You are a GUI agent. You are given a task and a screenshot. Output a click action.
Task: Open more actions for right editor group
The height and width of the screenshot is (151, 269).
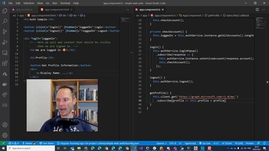pos(264,10)
